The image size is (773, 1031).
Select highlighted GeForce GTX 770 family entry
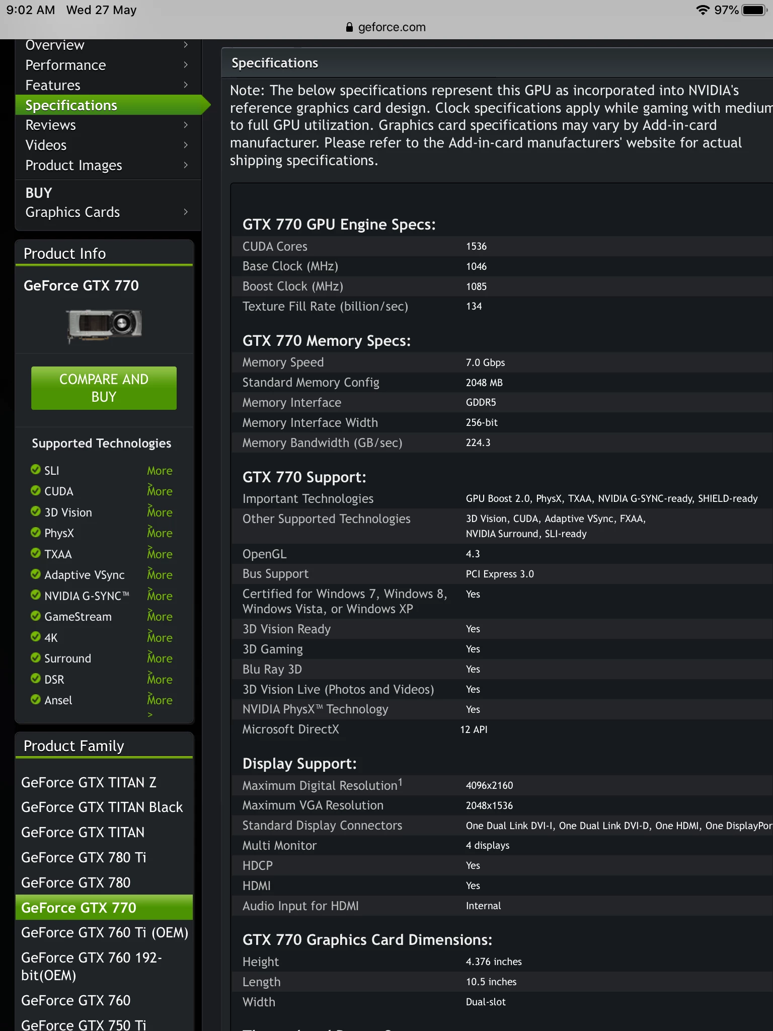(x=104, y=908)
